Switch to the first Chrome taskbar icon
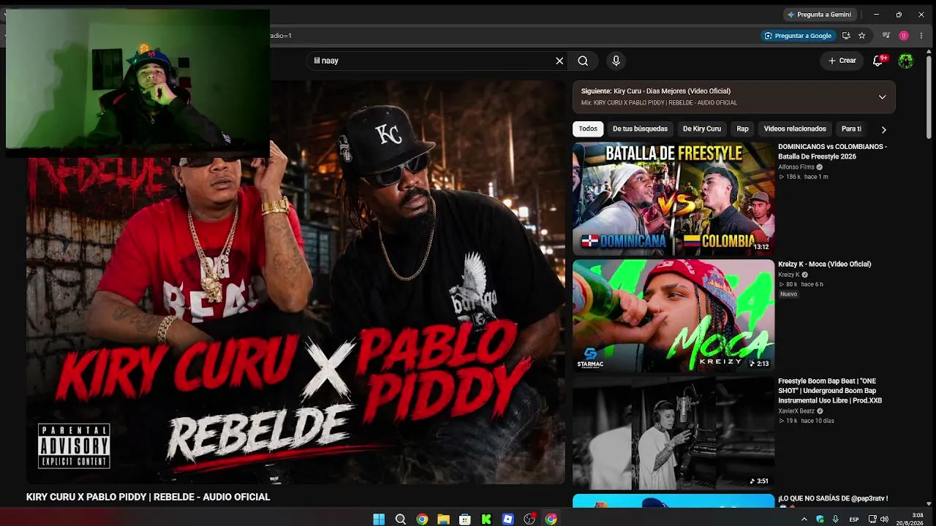This screenshot has height=526, width=936. click(x=422, y=519)
